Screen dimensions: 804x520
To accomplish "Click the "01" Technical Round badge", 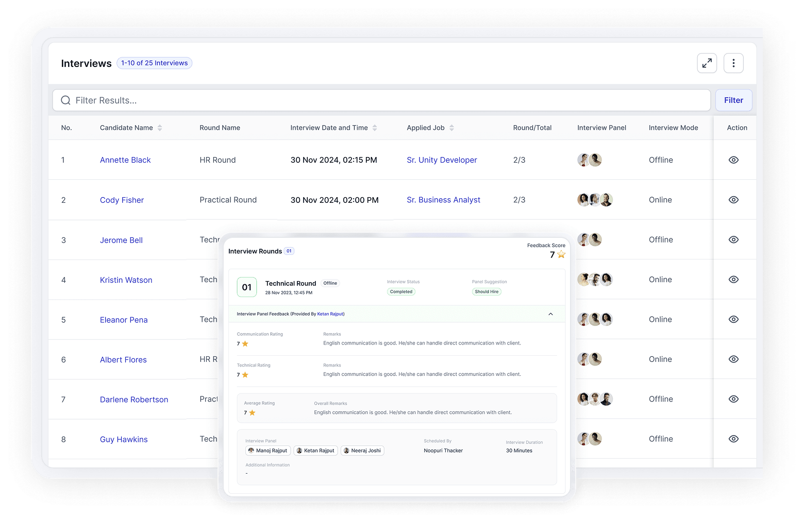I will pos(247,287).
